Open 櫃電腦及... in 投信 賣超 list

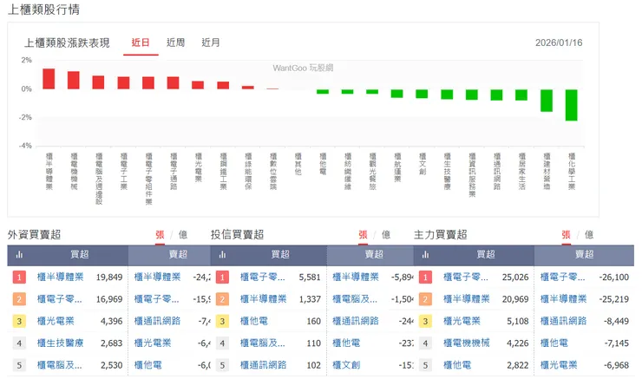pyautogui.click(x=355, y=299)
